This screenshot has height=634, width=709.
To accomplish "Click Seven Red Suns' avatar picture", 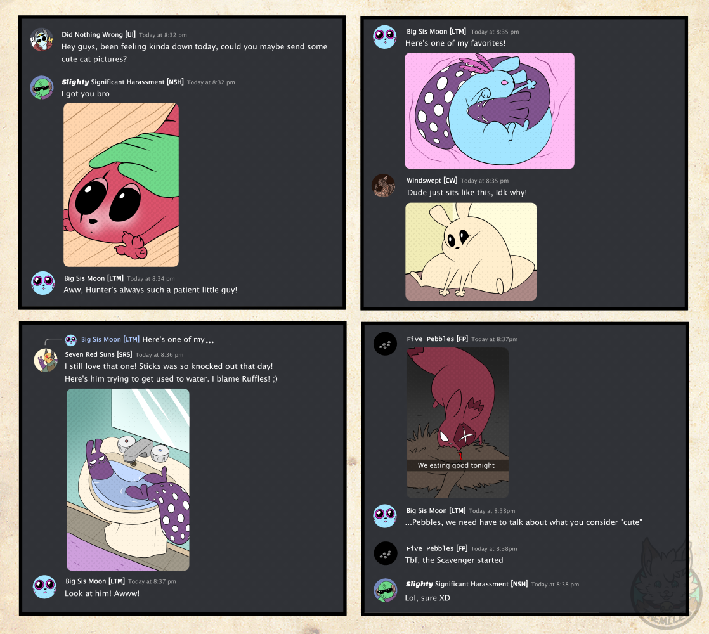I will coord(46,360).
